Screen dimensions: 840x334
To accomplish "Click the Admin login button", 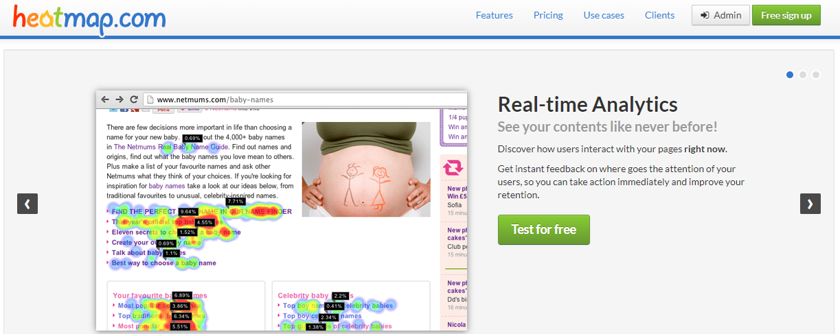I will tap(720, 15).
